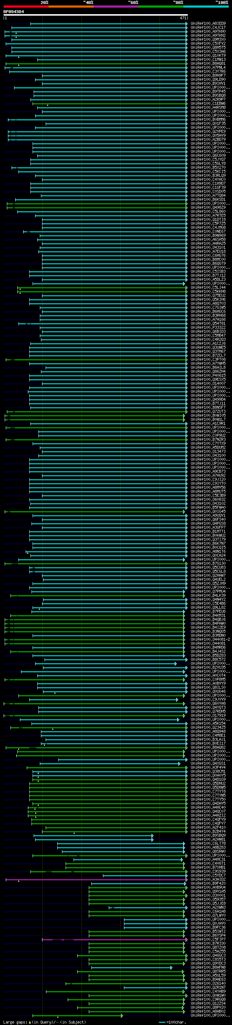This screenshot has width=232, height=1025.
Task: Select label UniRef100_B4MRD6
Action: point(208,647)
